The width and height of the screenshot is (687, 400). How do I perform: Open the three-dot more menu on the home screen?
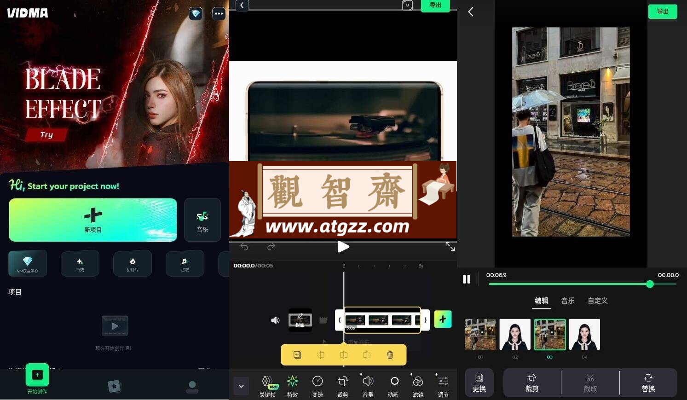coord(219,13)
